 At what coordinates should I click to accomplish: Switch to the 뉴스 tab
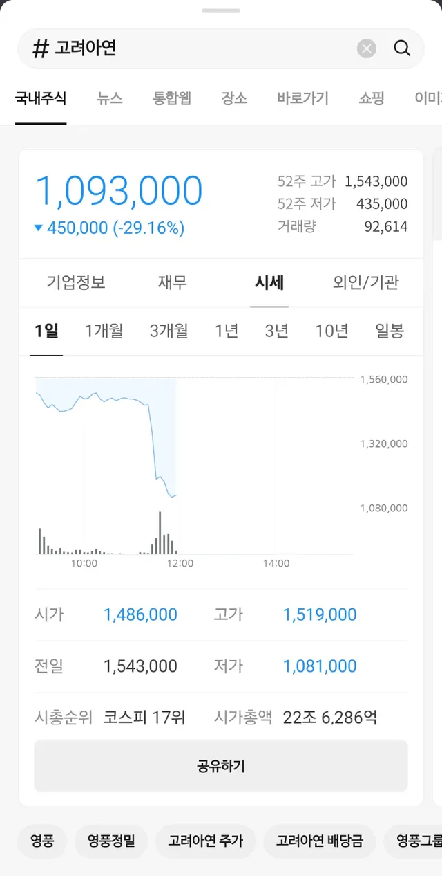tap(110, 98)
